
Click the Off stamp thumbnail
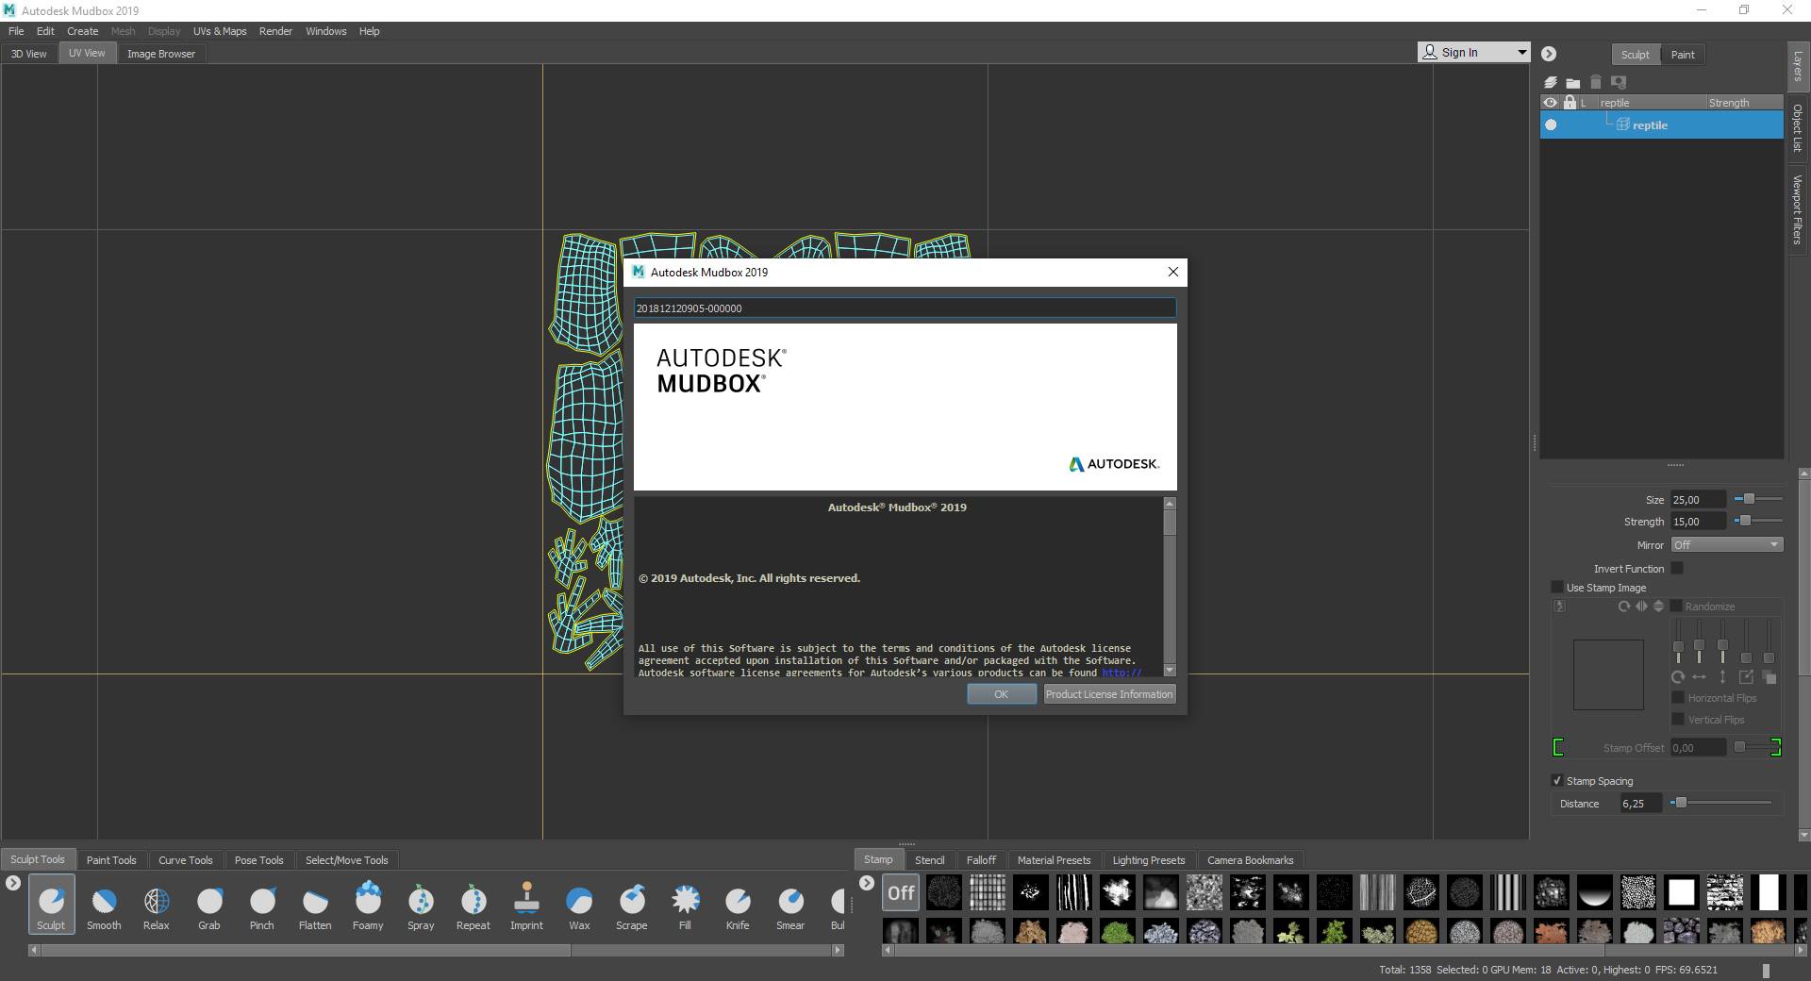point(901,892)
